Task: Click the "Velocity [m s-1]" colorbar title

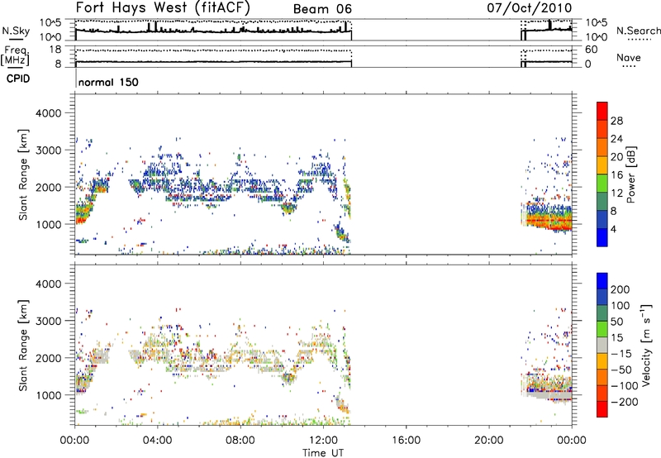Action: pos(647,345)
